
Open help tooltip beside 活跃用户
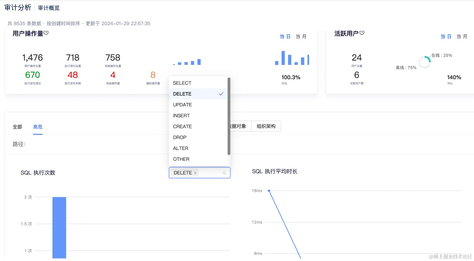pyautogui.click(x=362, y=33)
